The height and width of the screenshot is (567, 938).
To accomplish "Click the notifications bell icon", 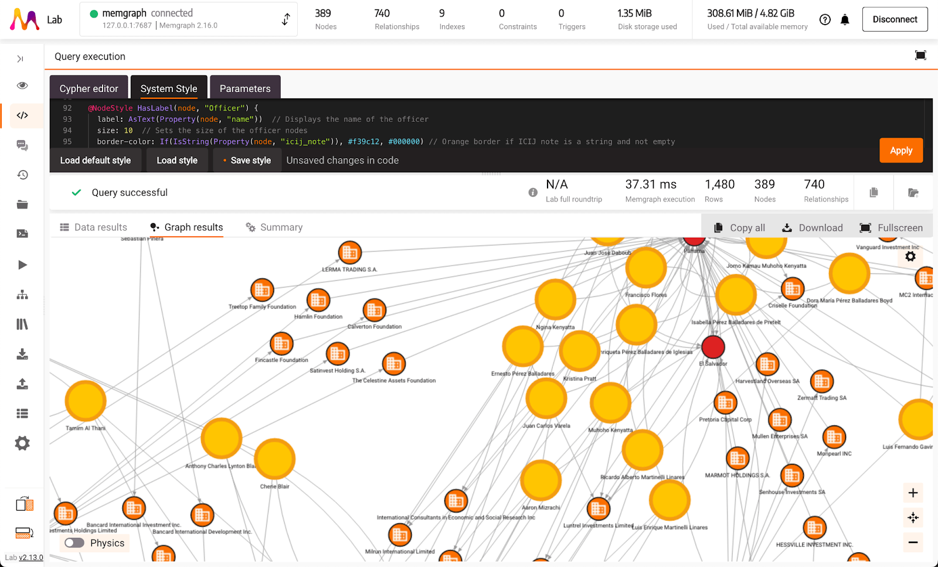I will [845, 19].
